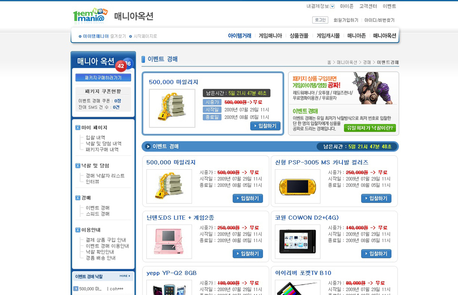Click the pink Nintendo DS Lite image
Screen dimensions: 458x295
click(169, 242)
